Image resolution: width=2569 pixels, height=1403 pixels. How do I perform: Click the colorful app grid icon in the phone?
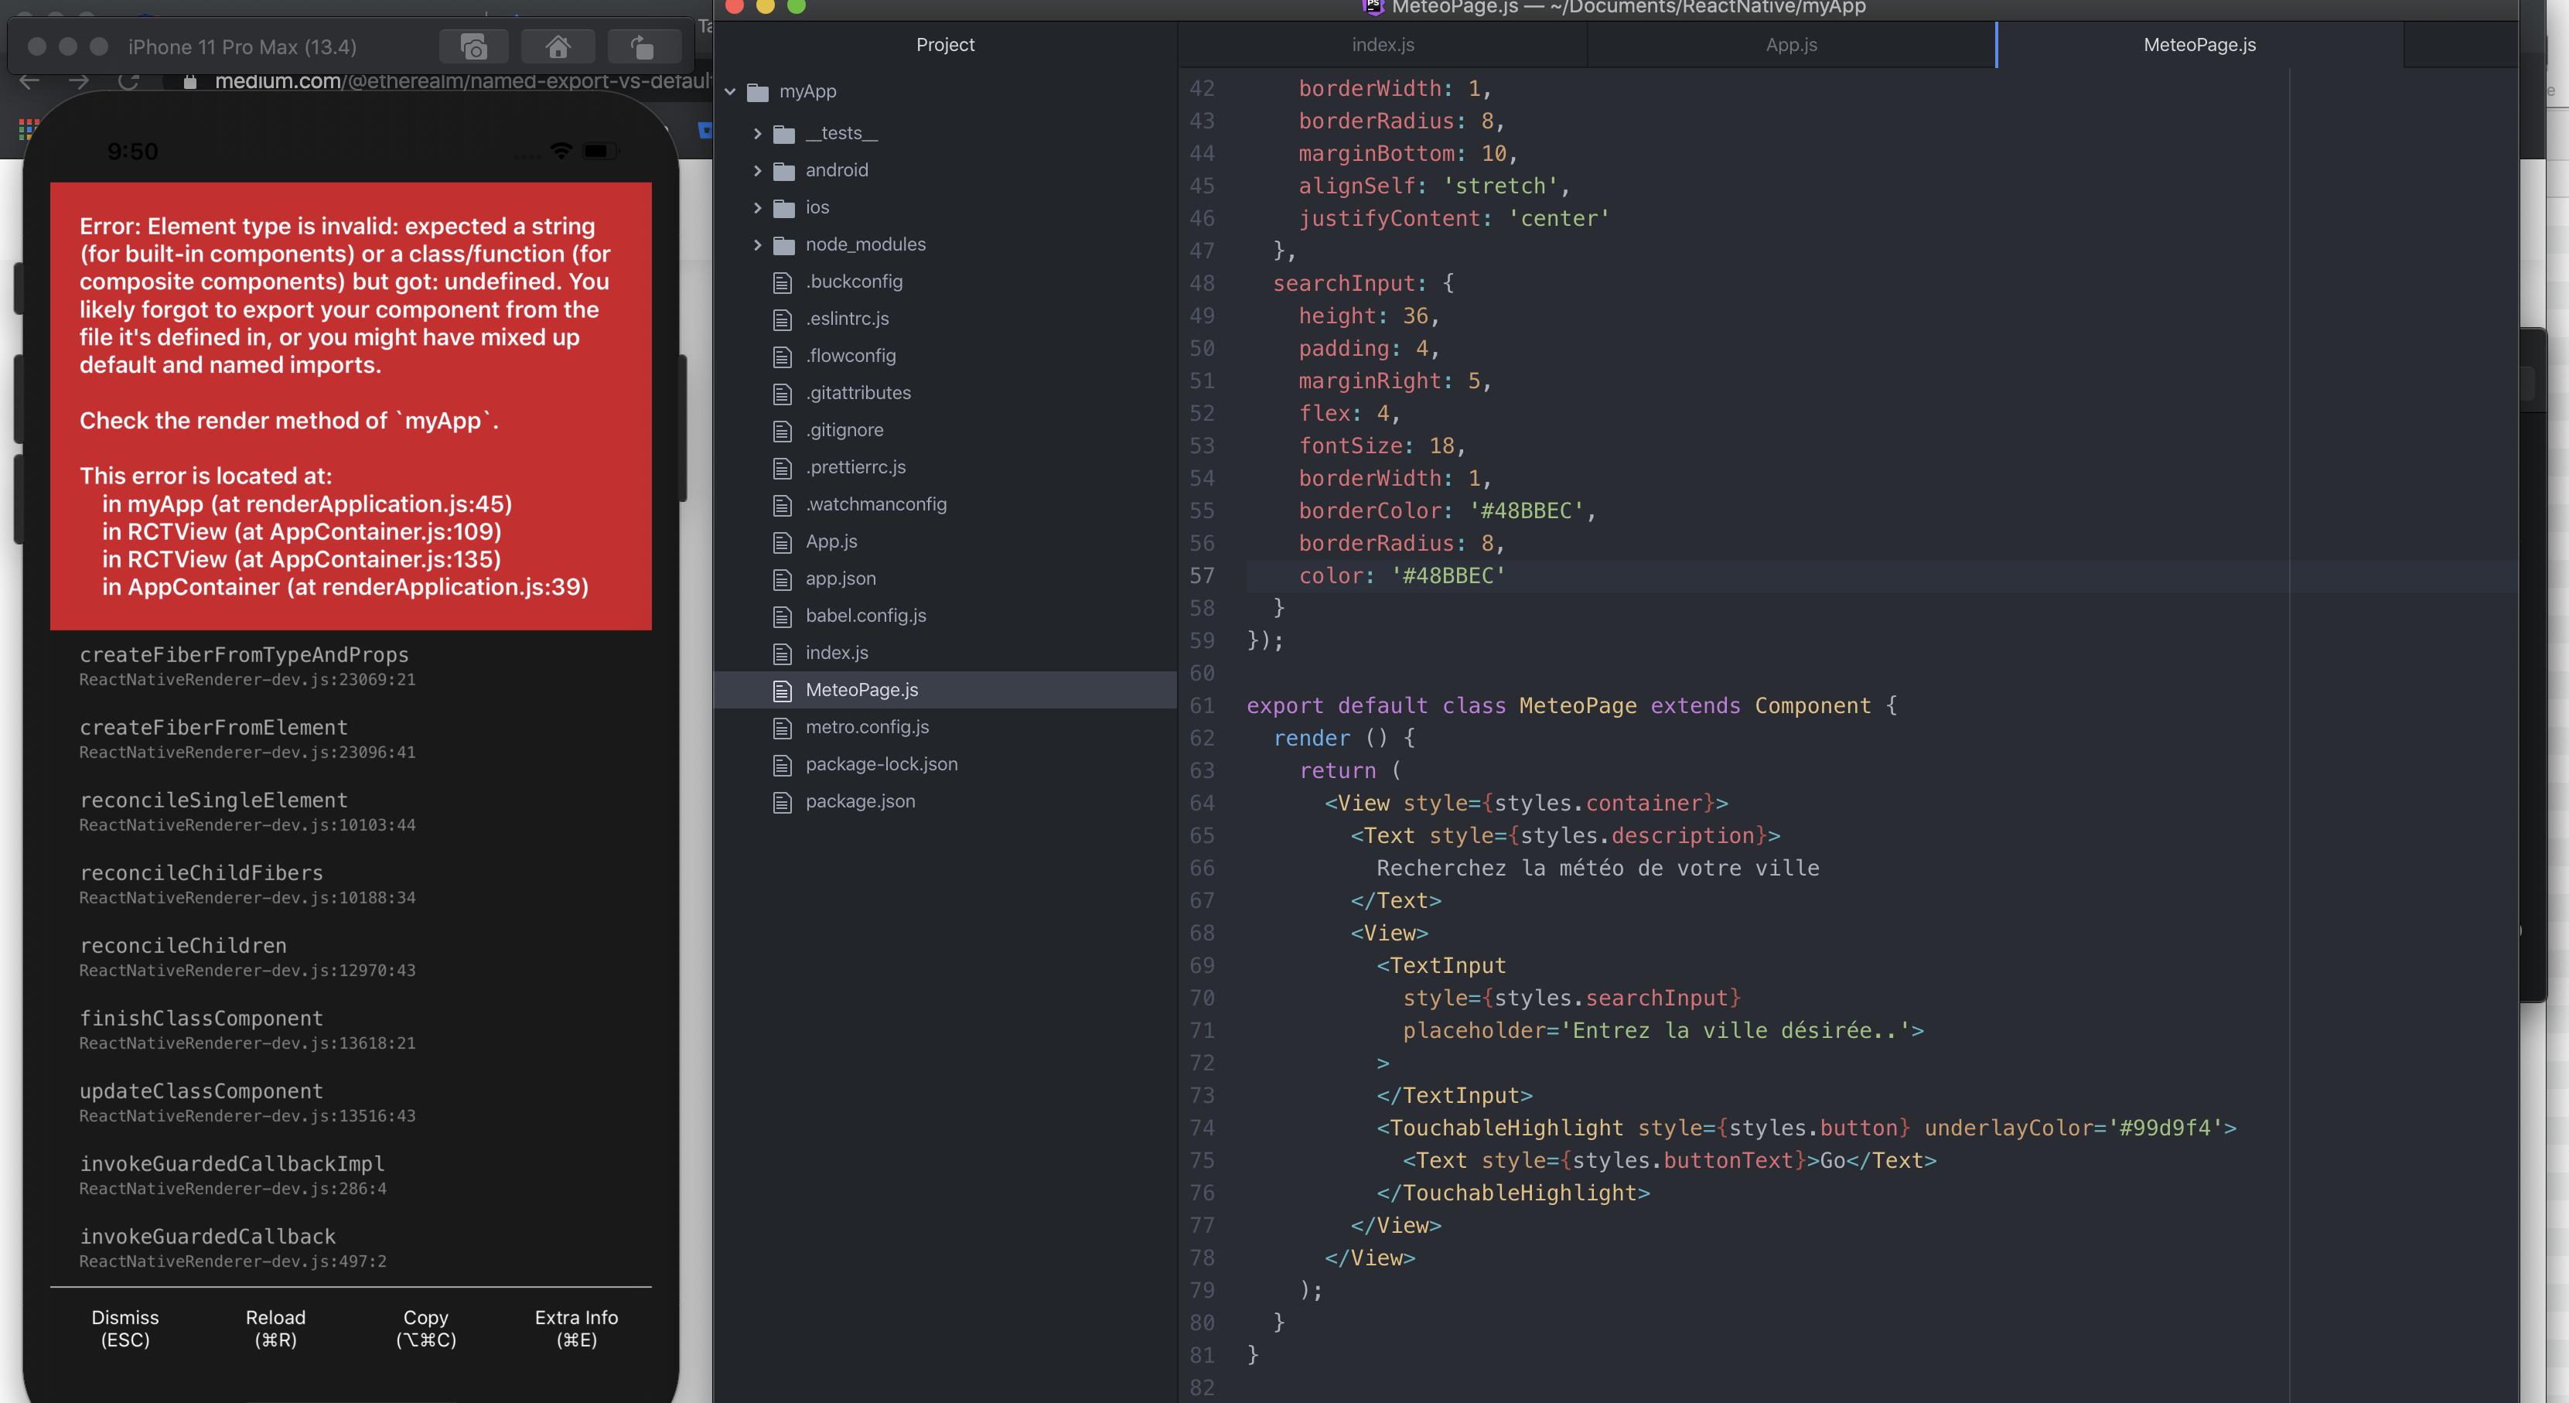click(27, 128)
